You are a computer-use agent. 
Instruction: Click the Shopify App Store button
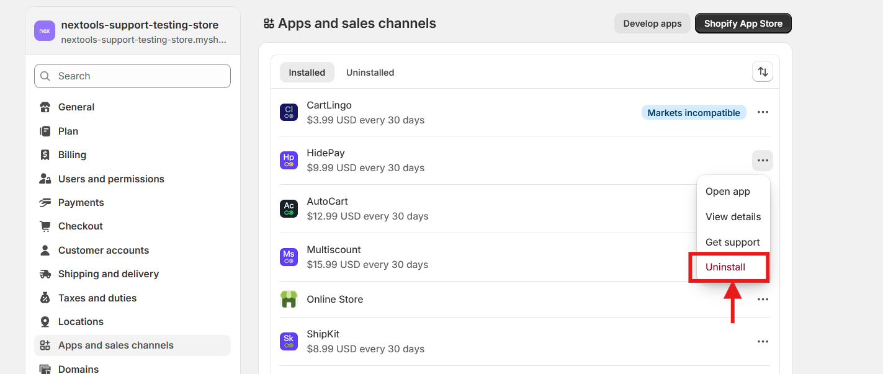[x=743, y=24]
